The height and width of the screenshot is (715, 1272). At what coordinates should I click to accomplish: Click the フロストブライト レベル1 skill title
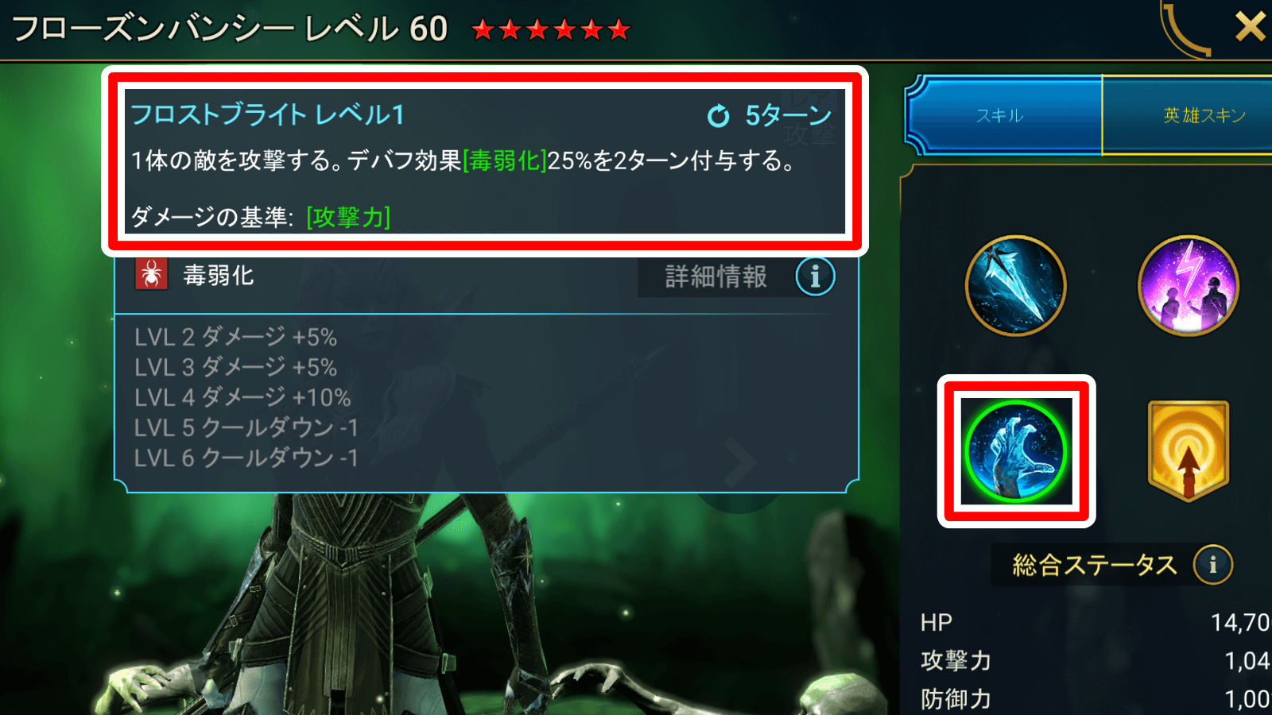pos(268,115)
